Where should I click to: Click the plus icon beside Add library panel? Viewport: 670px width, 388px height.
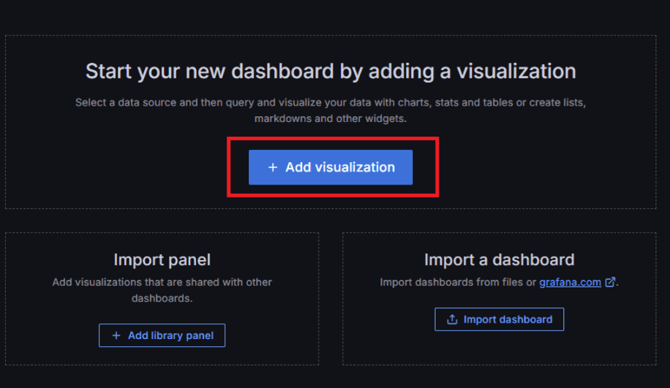click(116, 335)
